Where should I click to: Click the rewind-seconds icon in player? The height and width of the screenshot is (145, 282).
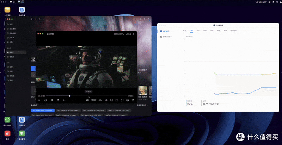(x=45, y=100)
